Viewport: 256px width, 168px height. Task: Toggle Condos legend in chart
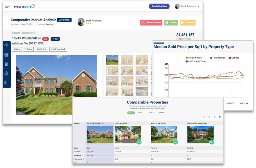(234, 58)
